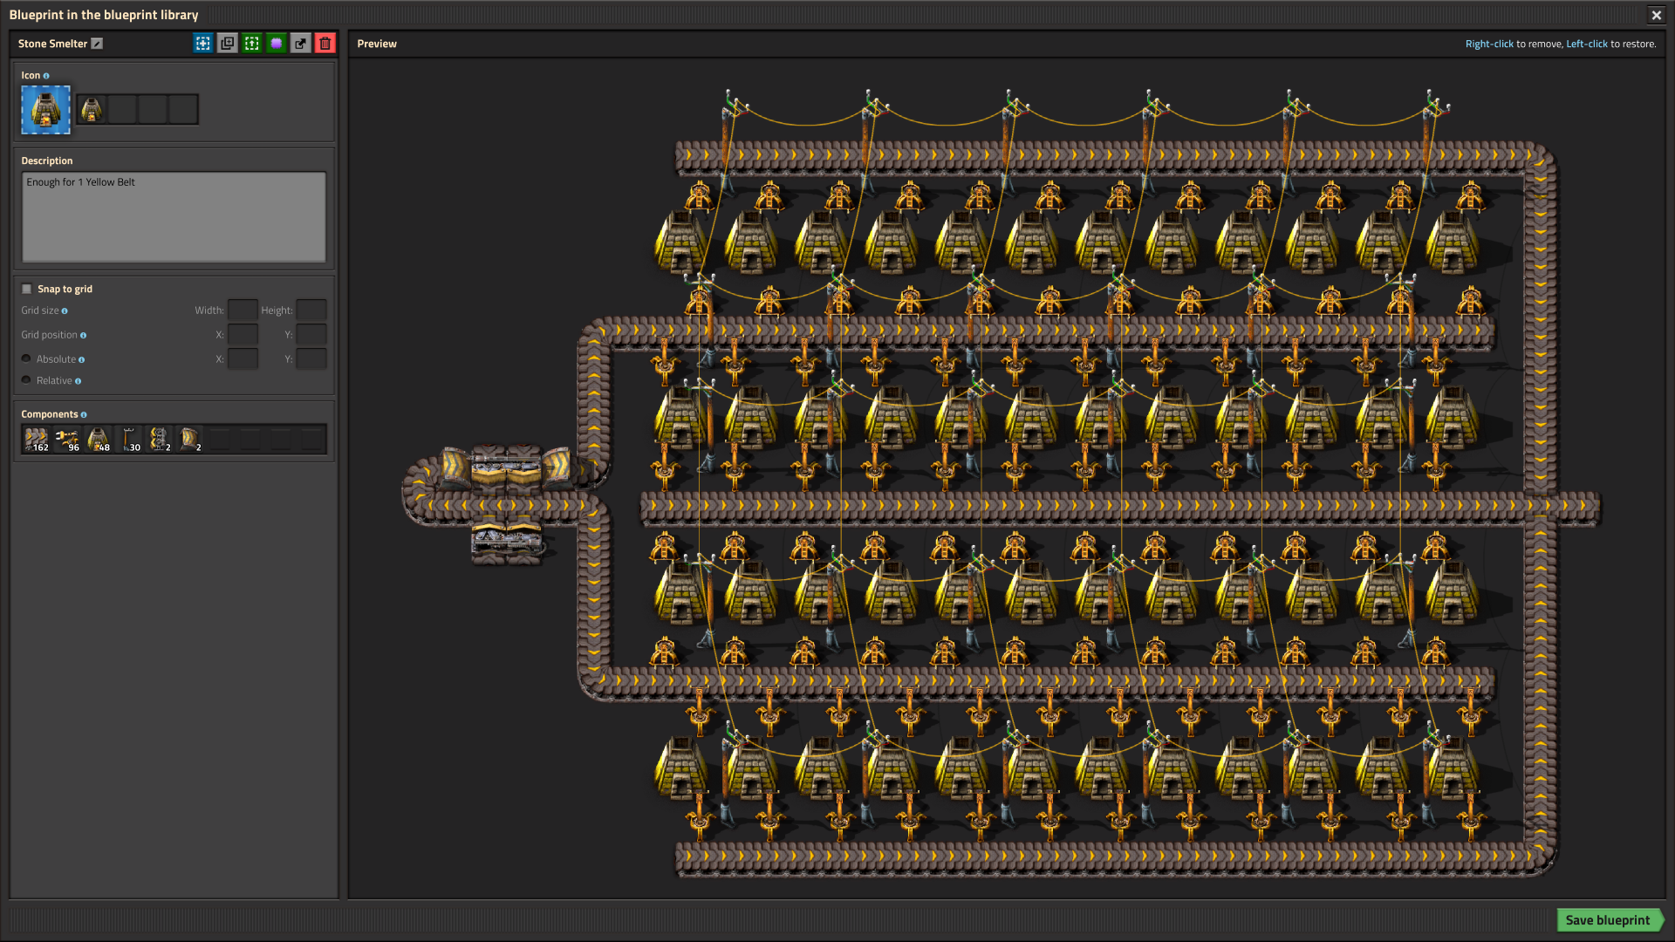Click the small stone furnace icon slot

click(x=92, y=110)
